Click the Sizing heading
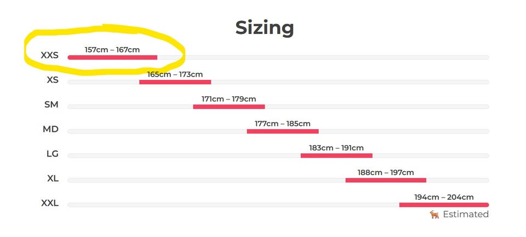This screenshot has width=526, height=237. tap(264, 28)
